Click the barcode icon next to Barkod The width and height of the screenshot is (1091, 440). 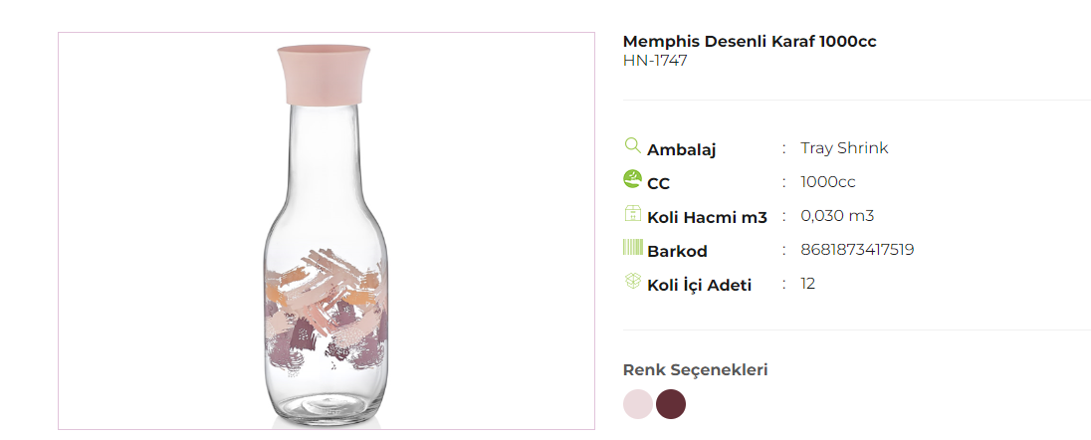(632, 247)
